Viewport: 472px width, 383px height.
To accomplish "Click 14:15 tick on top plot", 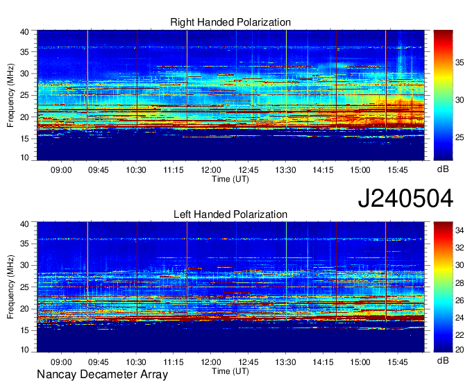I will tap(323, 170).
